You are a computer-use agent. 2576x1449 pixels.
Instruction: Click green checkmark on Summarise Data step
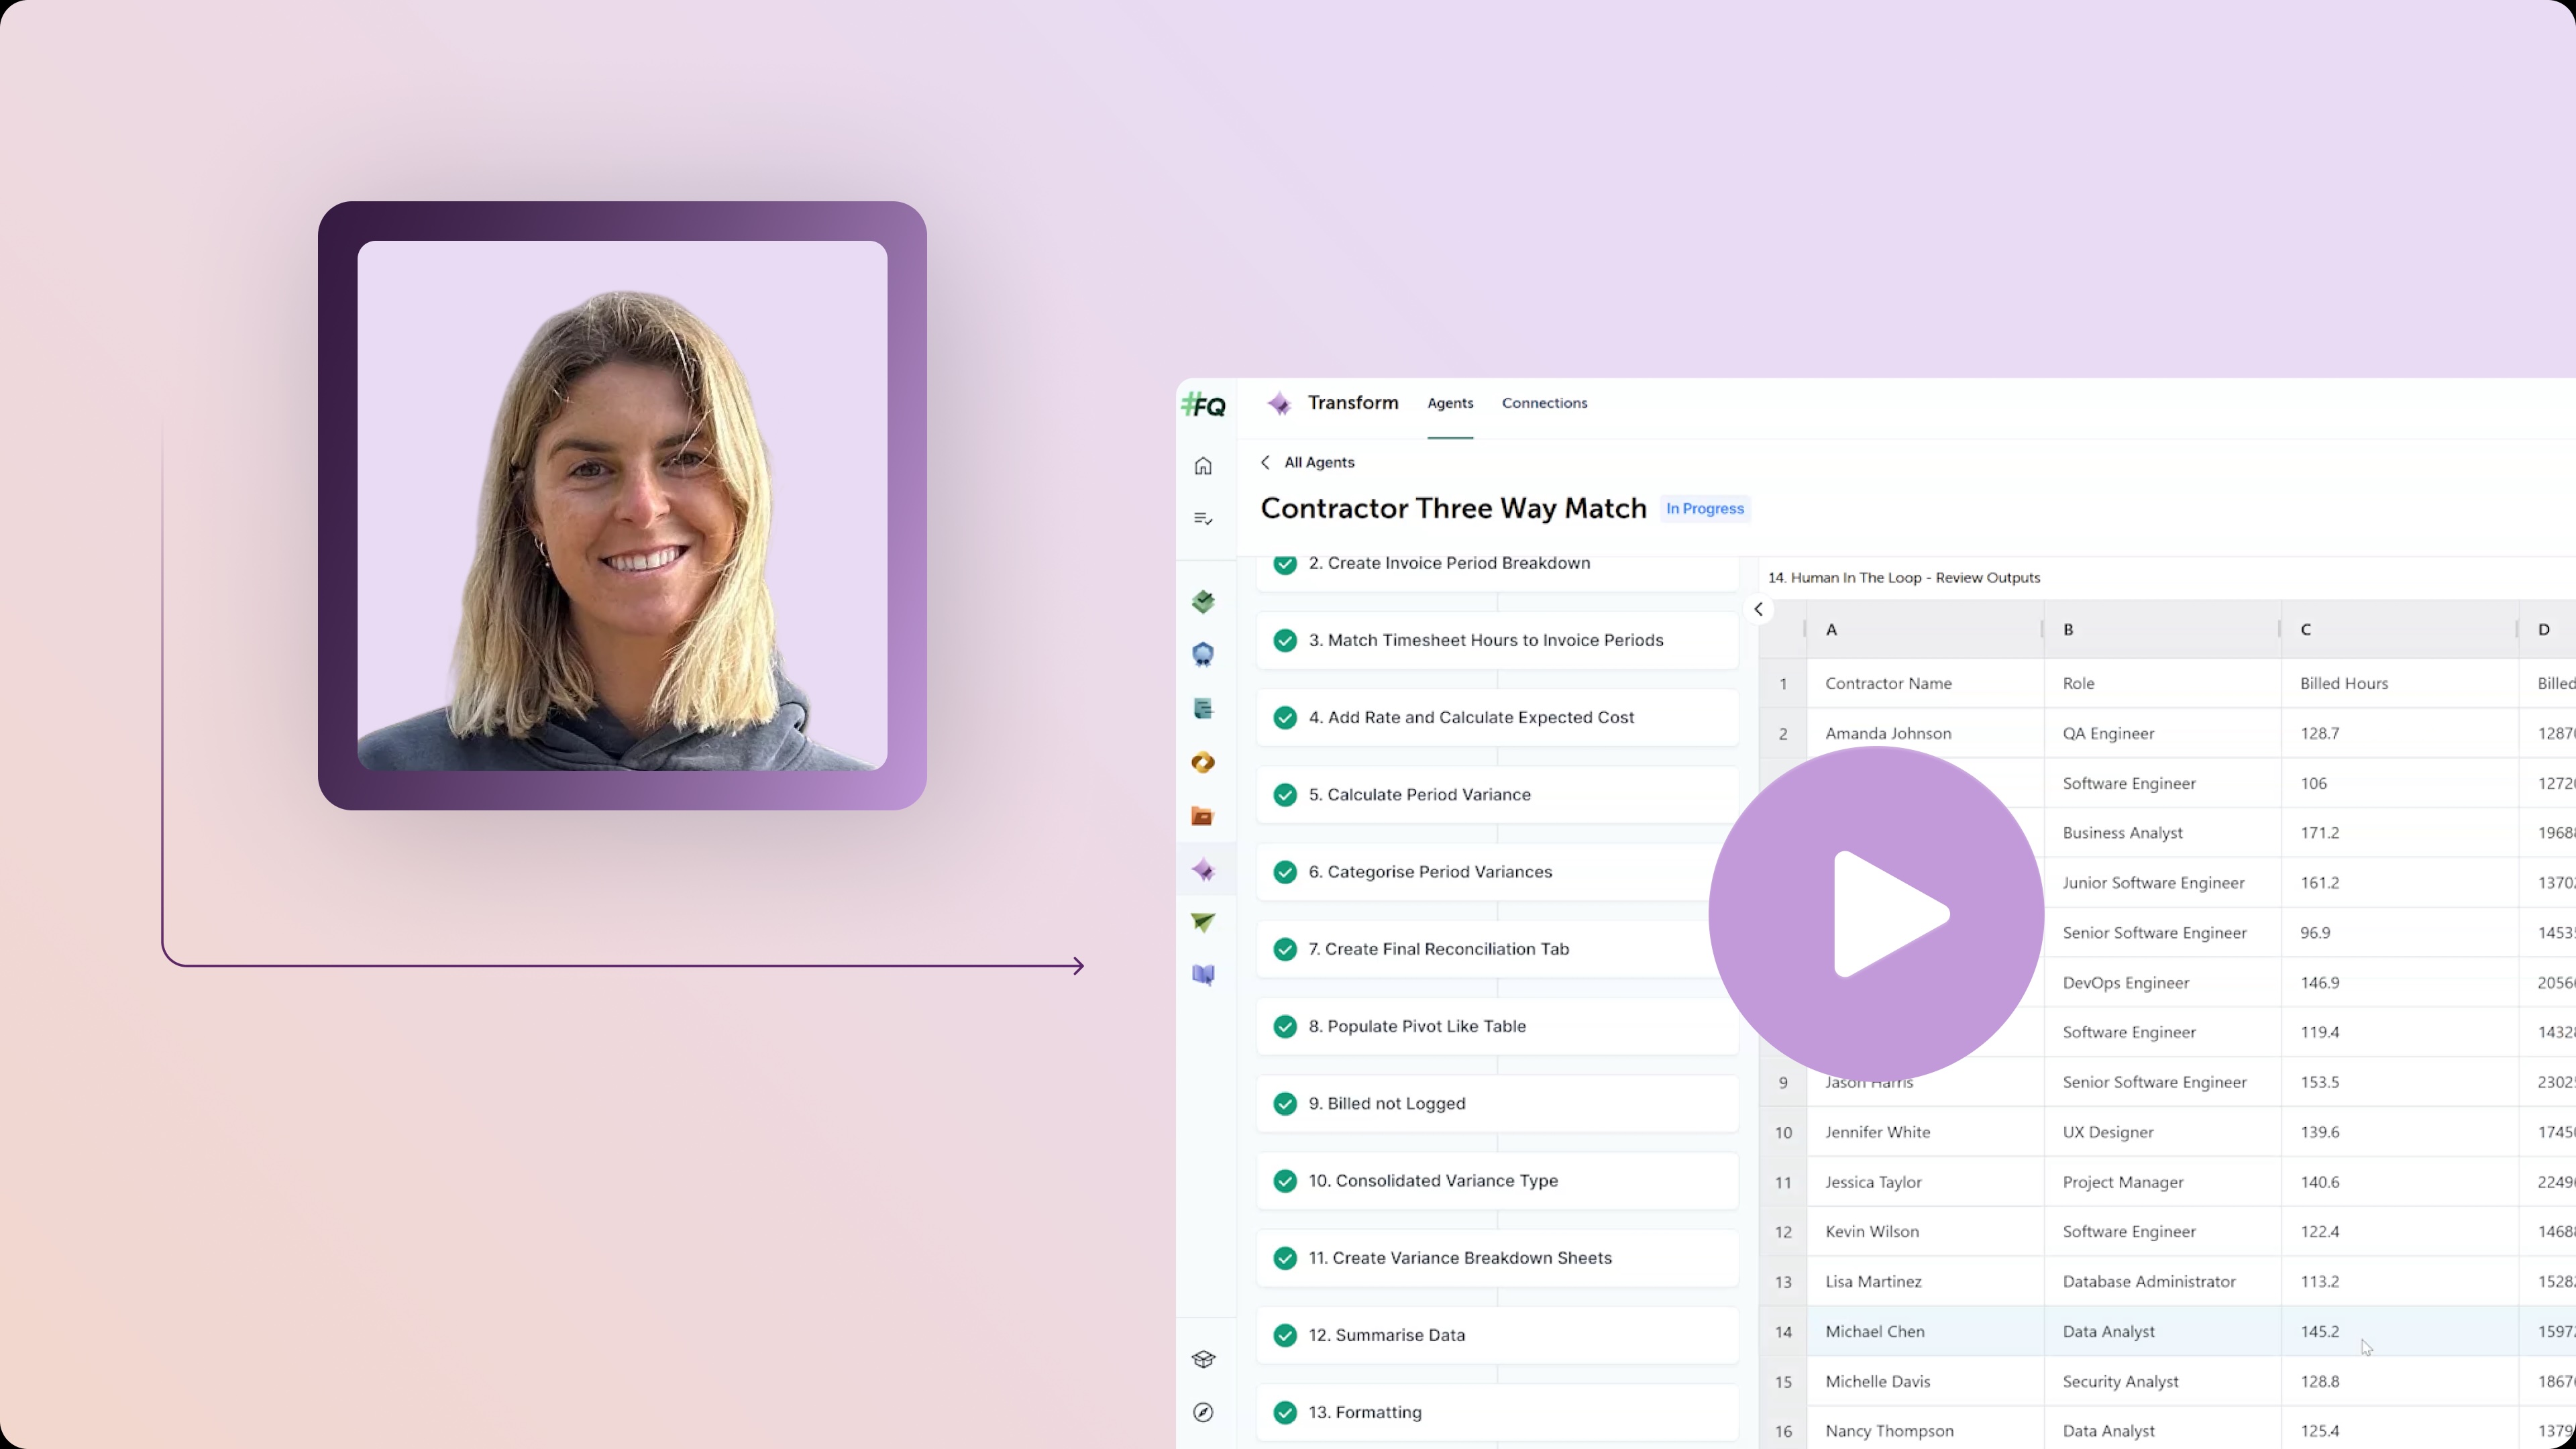[x=1285, y=1336]
